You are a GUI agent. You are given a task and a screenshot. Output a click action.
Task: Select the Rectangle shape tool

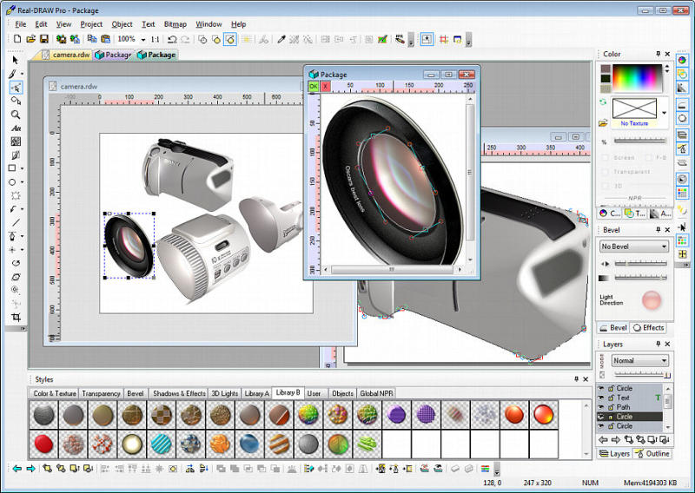tap(12, 168)
